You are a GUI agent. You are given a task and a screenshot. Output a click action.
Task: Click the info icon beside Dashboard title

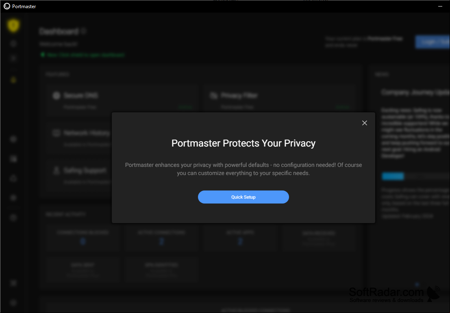click(83, 31)
